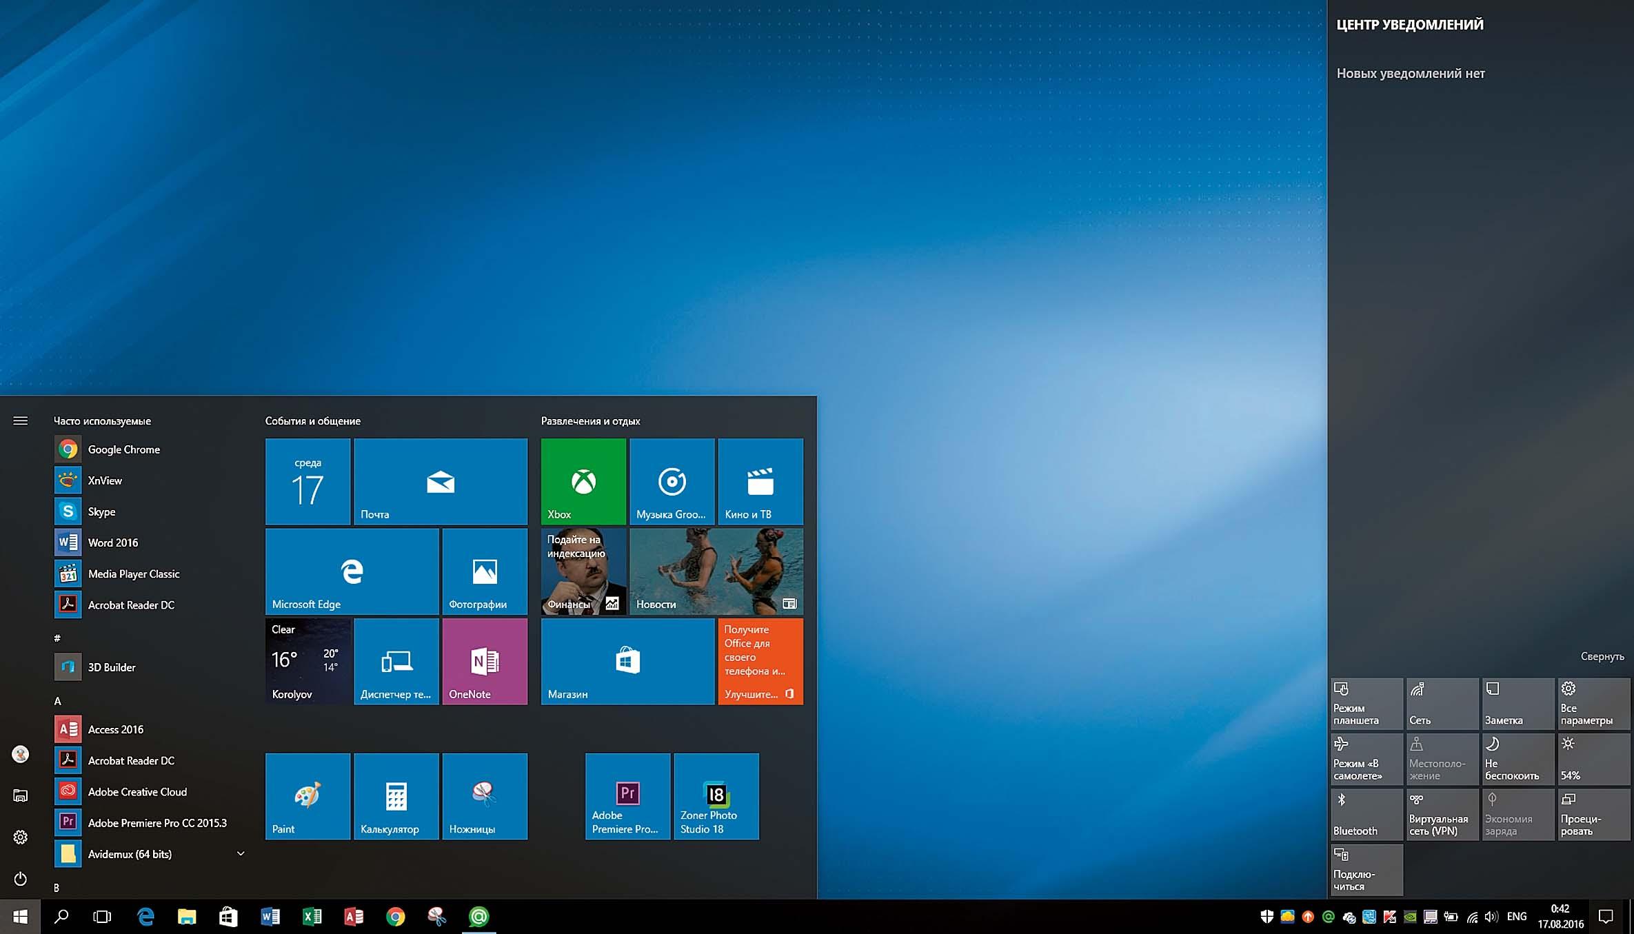Open the Task View taskbar button
The image size is (1634, 934).
point(102,916)
